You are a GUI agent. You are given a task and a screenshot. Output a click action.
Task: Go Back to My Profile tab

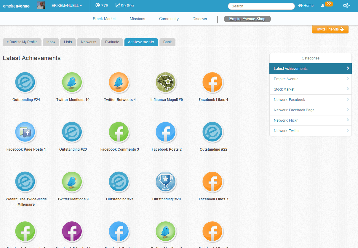coord(22,42)
